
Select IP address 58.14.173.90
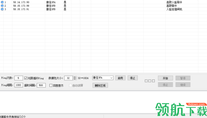[21, 2]
